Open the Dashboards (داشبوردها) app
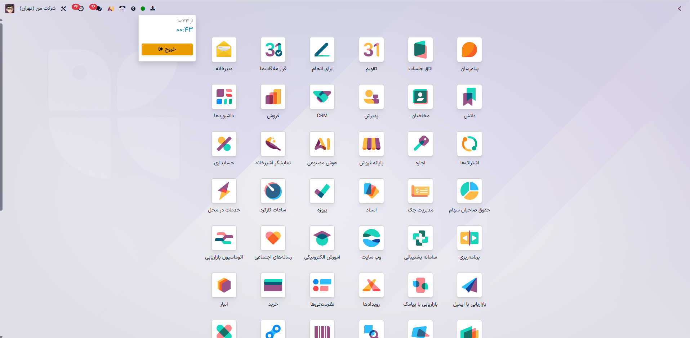Viewport: 690px width, 338px height. pos(224,97)
